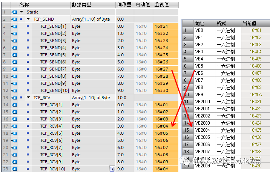Select row 16 header in status chart
This screenshot has height=173, width=270.
[188, 137]
